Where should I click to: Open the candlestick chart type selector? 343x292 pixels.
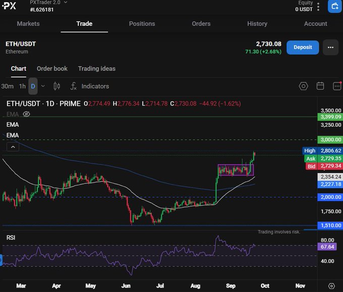pyautogui.click(x=57, y=86)
